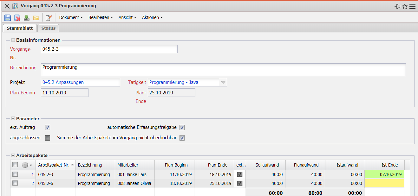This screenshot has width=418, height=196.
Task: Click the yellow folder icon in toolbar
Action: 36,18
